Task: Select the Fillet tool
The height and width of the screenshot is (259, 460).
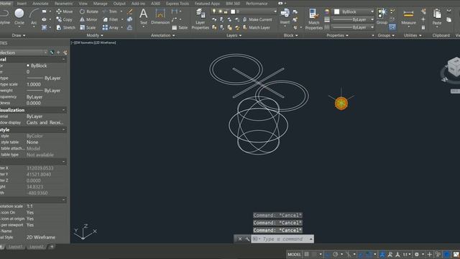Action: [x=110, y=19]
